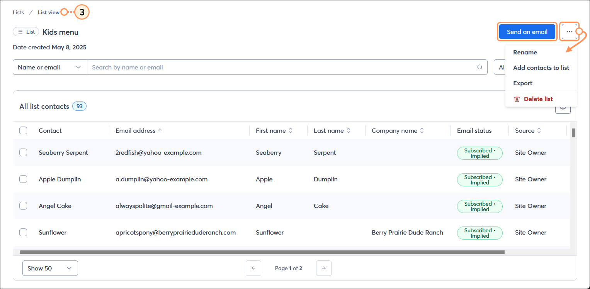Open the ellipsis more actions icon

pos(570,32)
